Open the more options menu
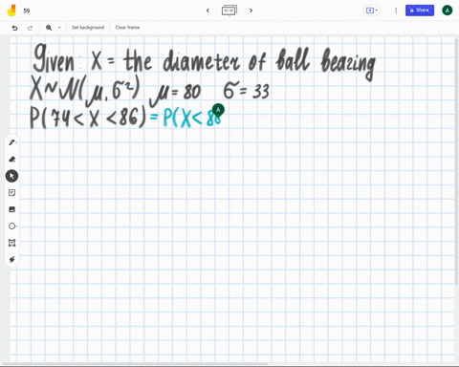This screenshot has width=459, height=367. tap(396, 11)
